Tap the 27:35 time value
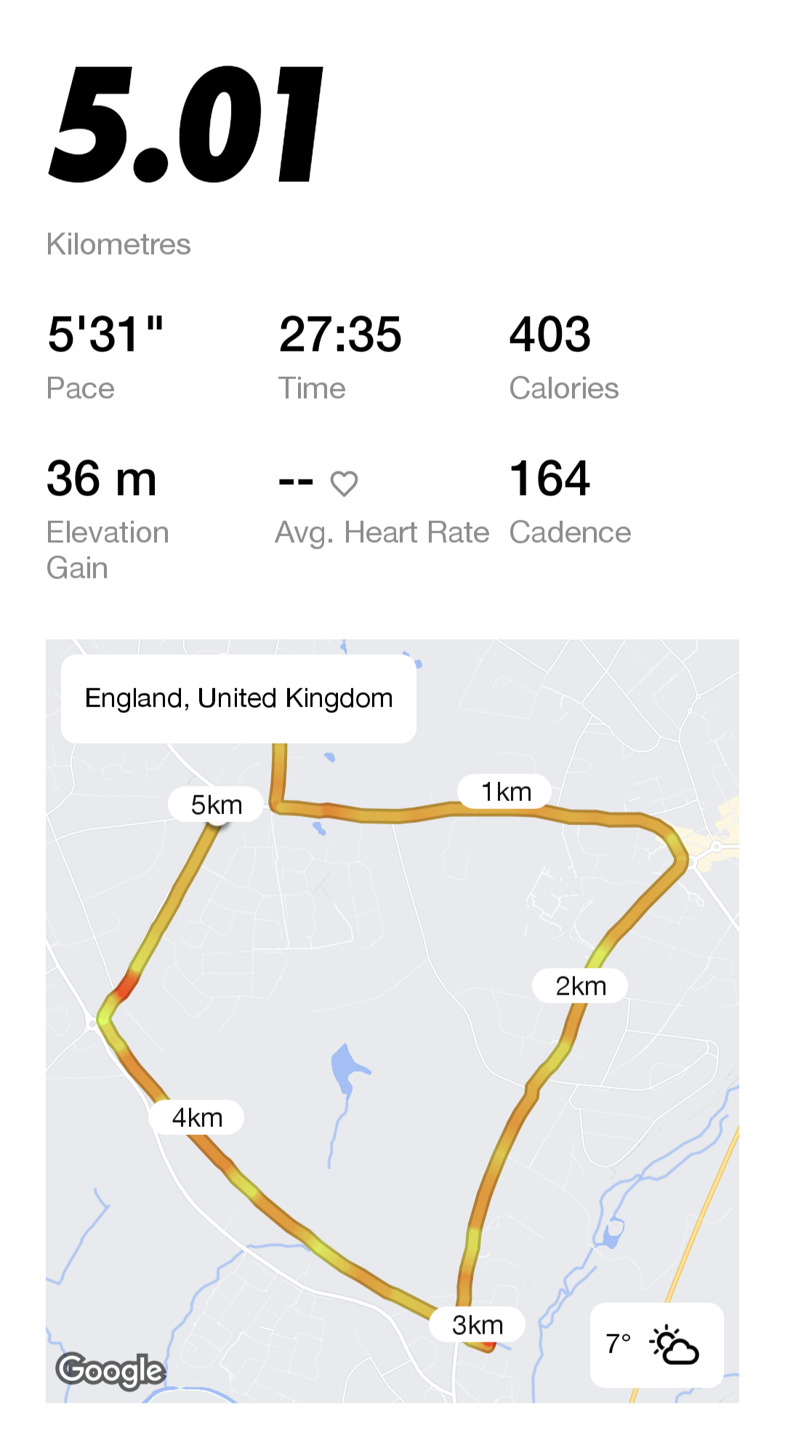The height and width of the screenshot is (1439, 785). (x=340, y=335)
